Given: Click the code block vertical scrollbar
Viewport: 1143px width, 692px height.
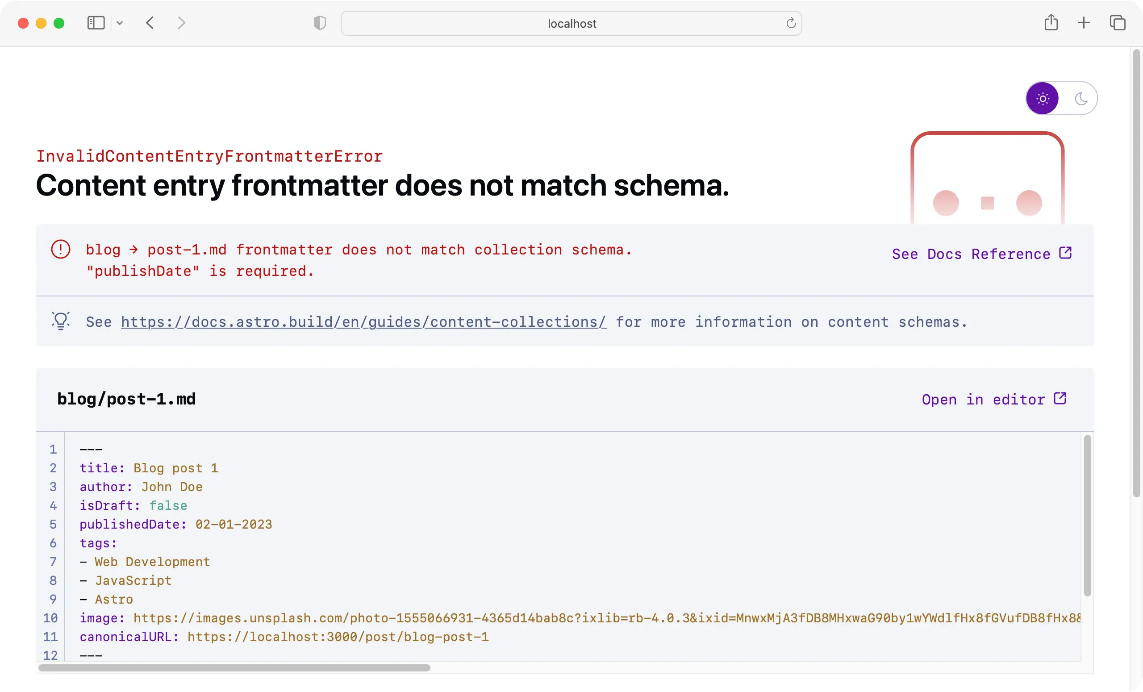Looking at the screenshot, I should pyautogui.click(x=1087, y=515).
